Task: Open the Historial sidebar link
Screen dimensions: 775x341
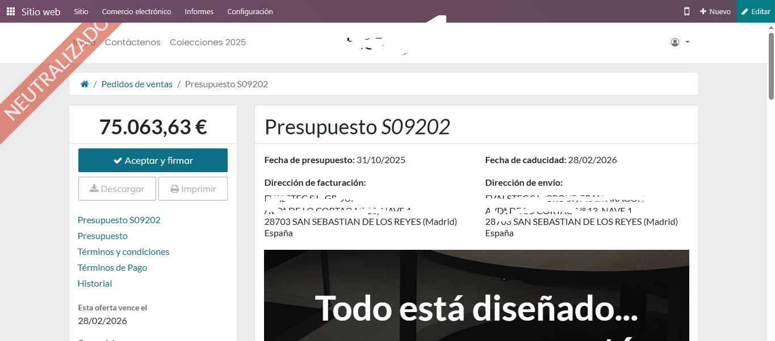Action: coord(95,284)
